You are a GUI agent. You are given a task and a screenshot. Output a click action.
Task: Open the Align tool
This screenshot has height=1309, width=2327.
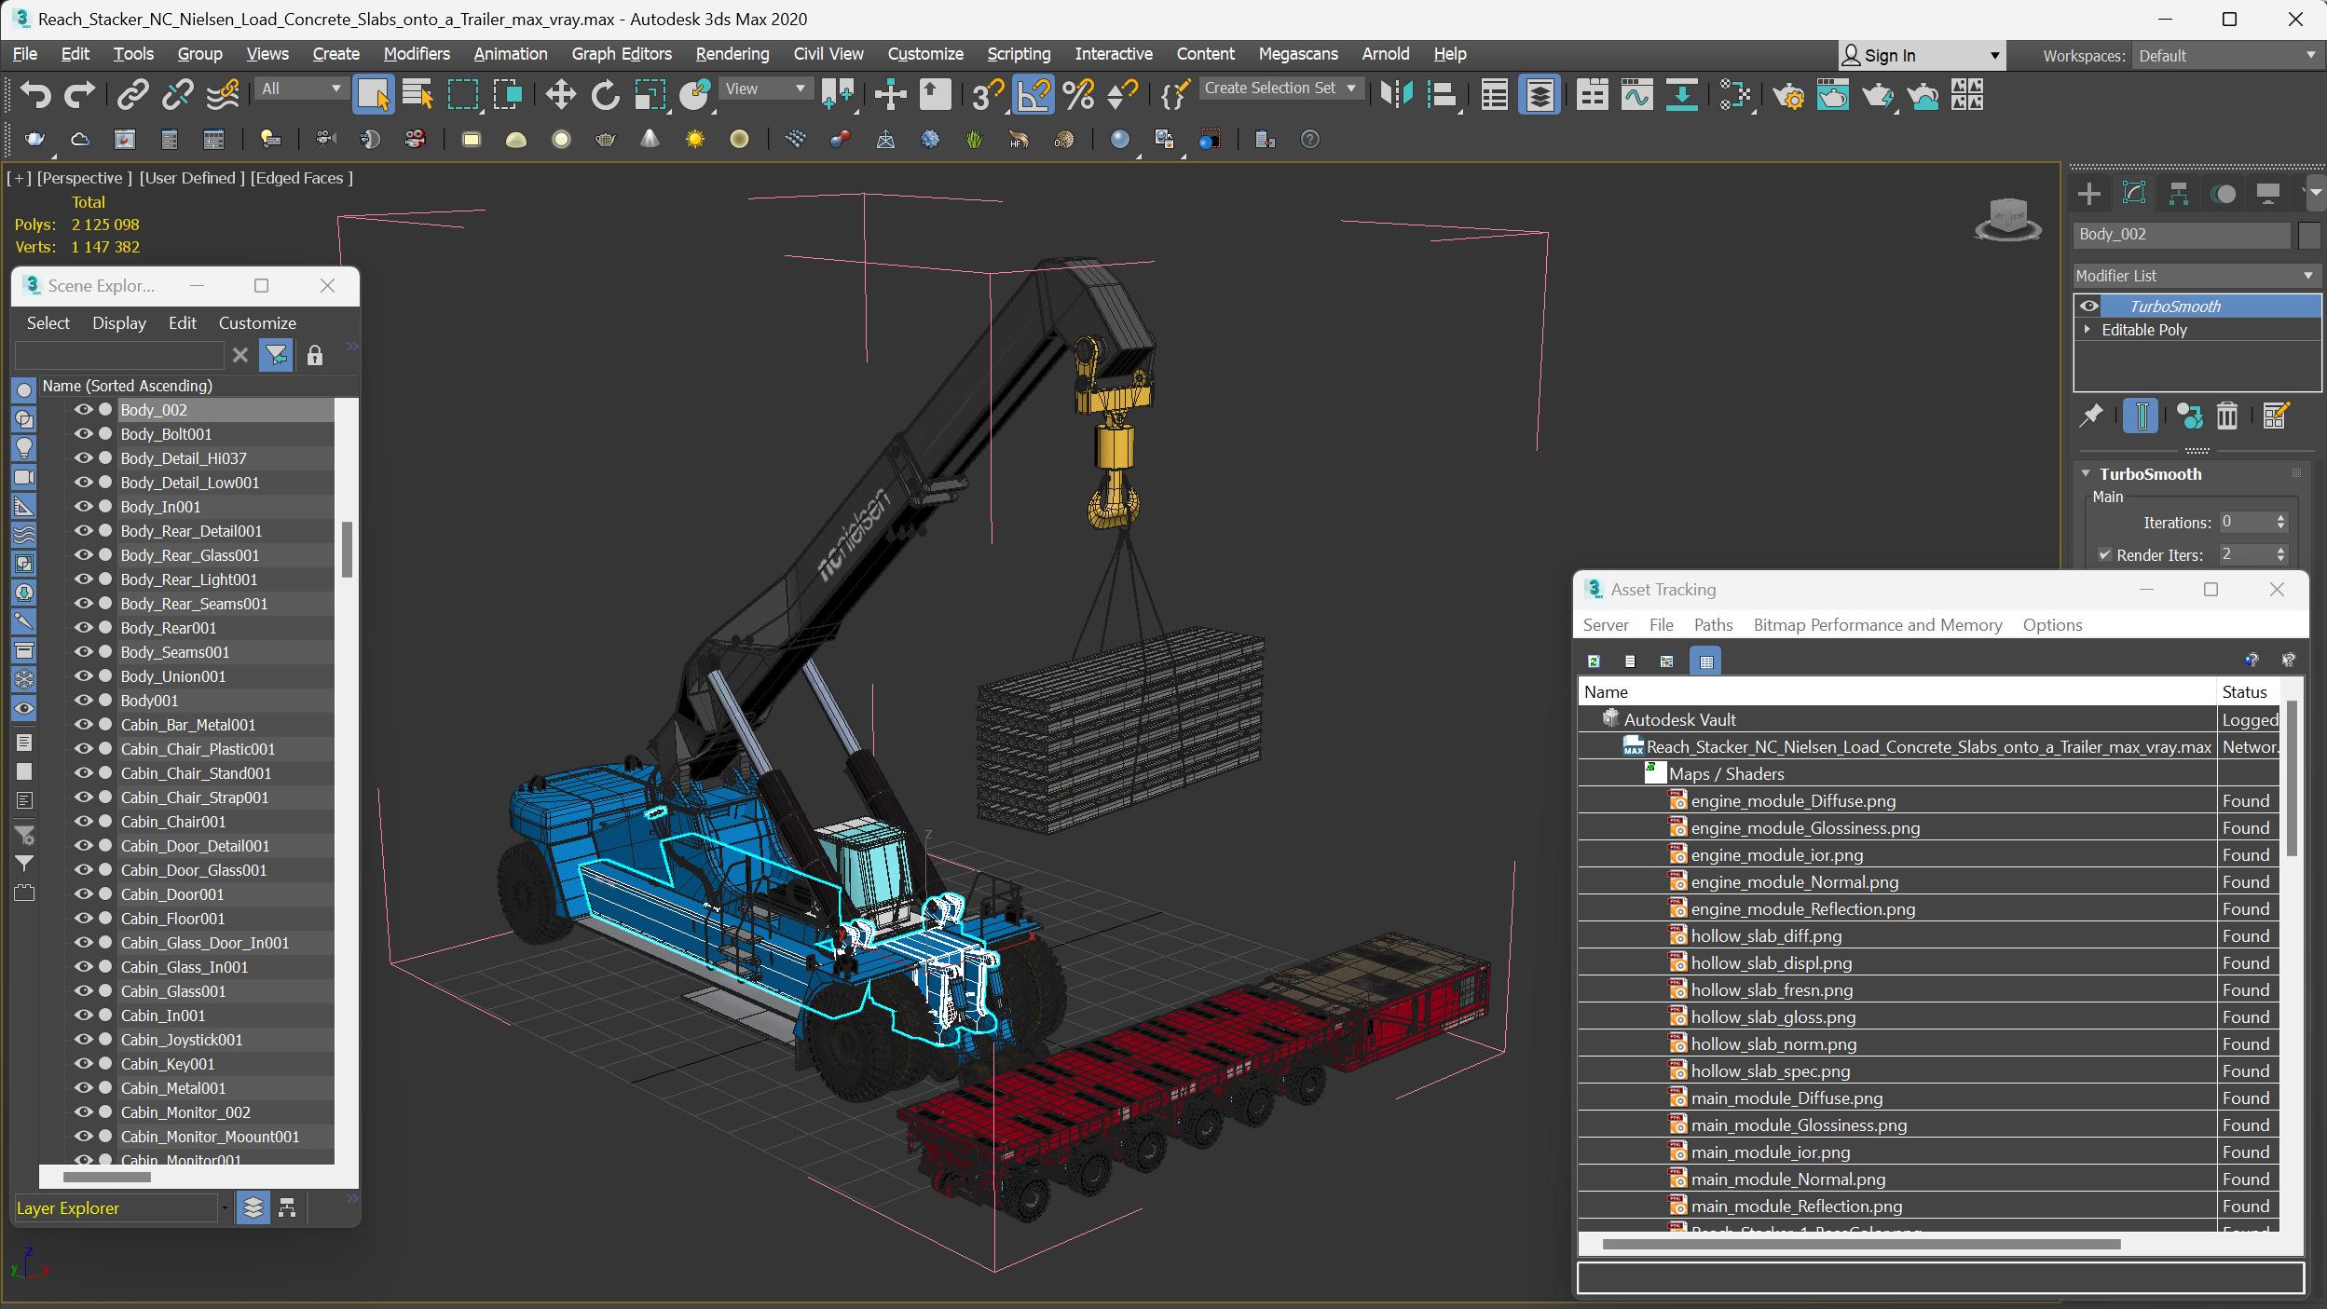click(x=1442, y=94)
